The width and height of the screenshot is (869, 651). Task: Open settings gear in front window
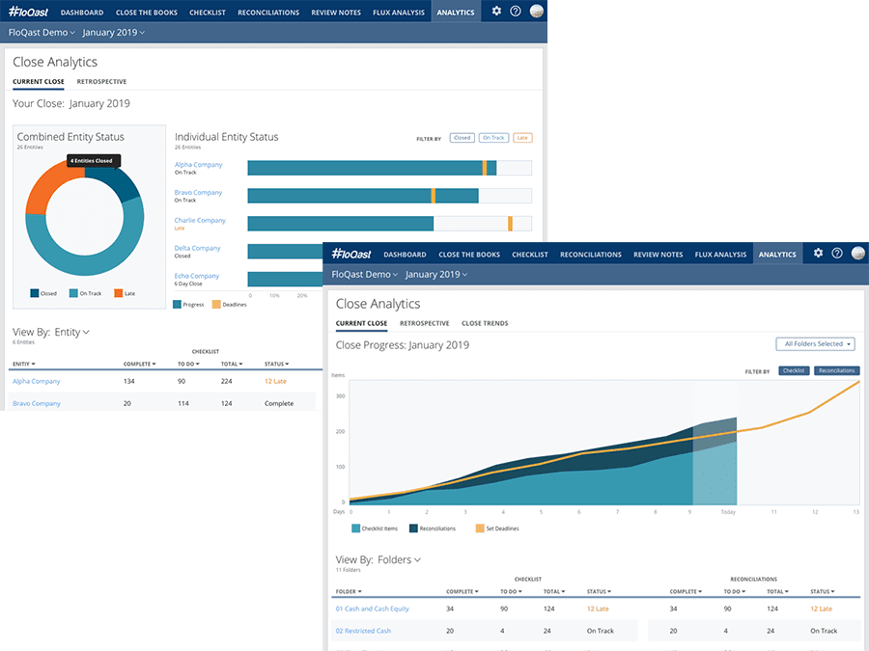[818, 253]
